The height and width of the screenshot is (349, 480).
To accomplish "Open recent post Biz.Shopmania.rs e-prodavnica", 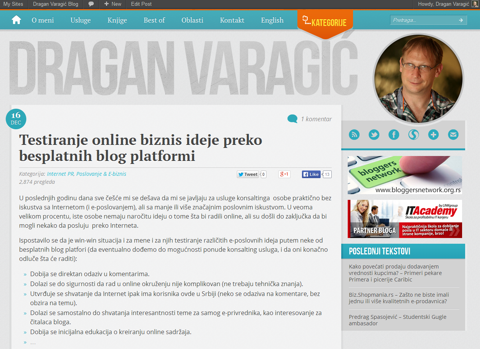I will click(x=399, y=298).
